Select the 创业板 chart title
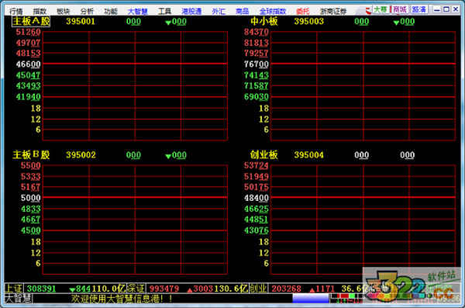 264,154
